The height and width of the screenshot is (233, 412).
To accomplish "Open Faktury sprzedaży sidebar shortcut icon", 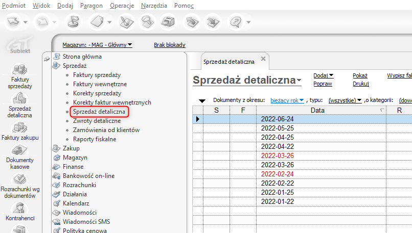I will coord(20,70).
